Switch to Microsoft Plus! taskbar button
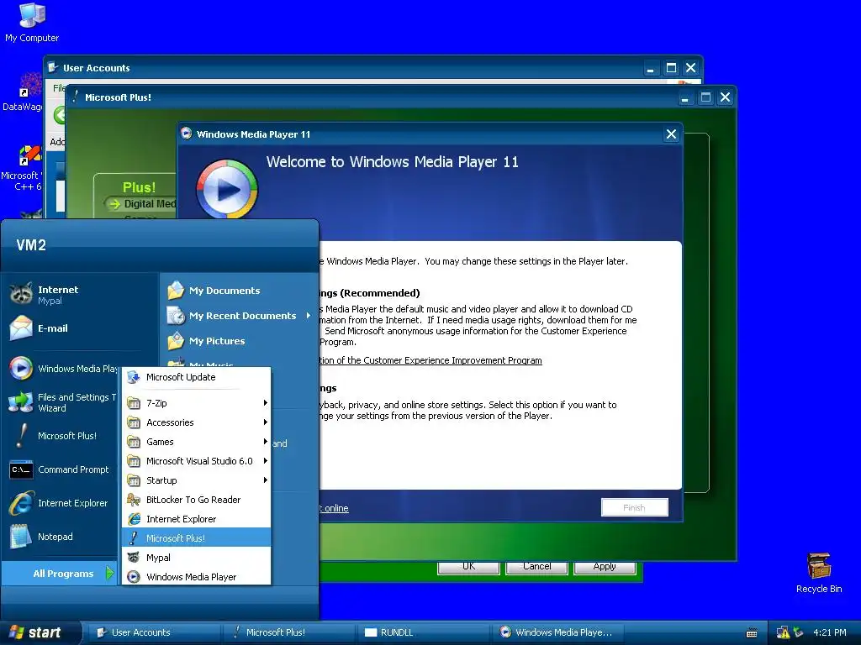861x645 pixels. (x=288, y=632)
